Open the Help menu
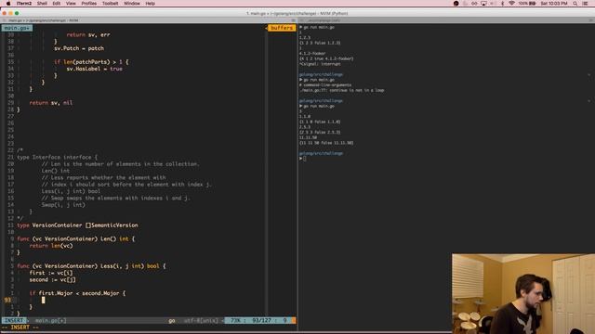595x334 pixels. [151, 4]
